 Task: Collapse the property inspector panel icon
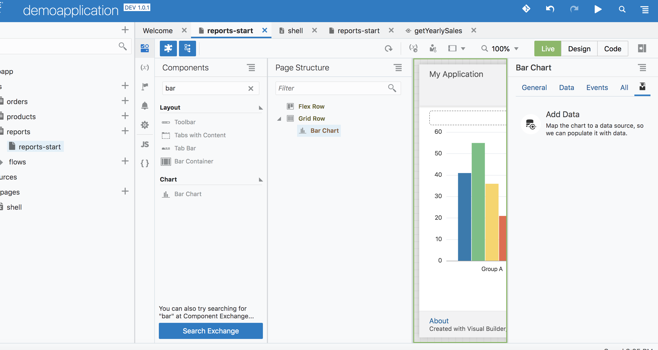coord(642,48)
